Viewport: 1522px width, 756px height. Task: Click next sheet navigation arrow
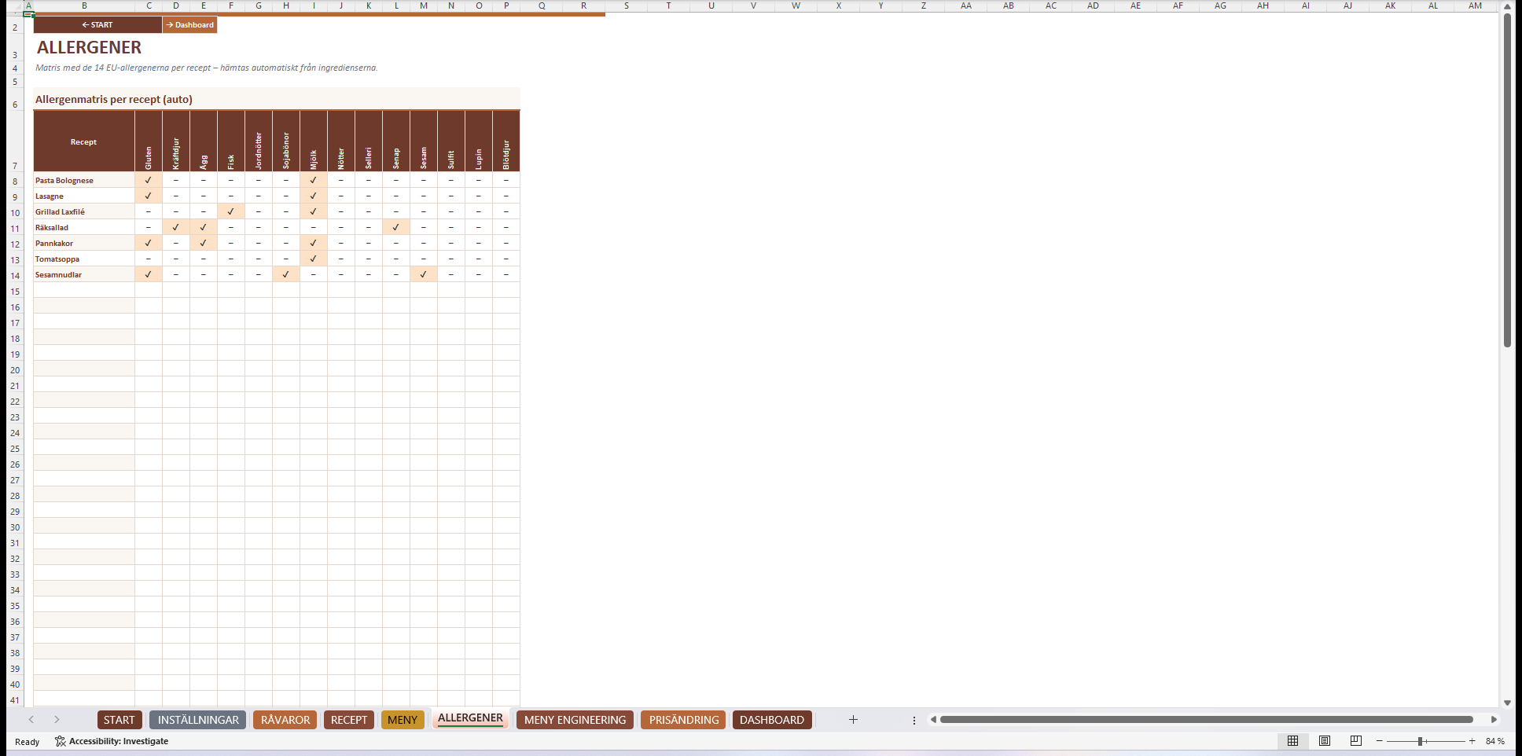(57, 720)
